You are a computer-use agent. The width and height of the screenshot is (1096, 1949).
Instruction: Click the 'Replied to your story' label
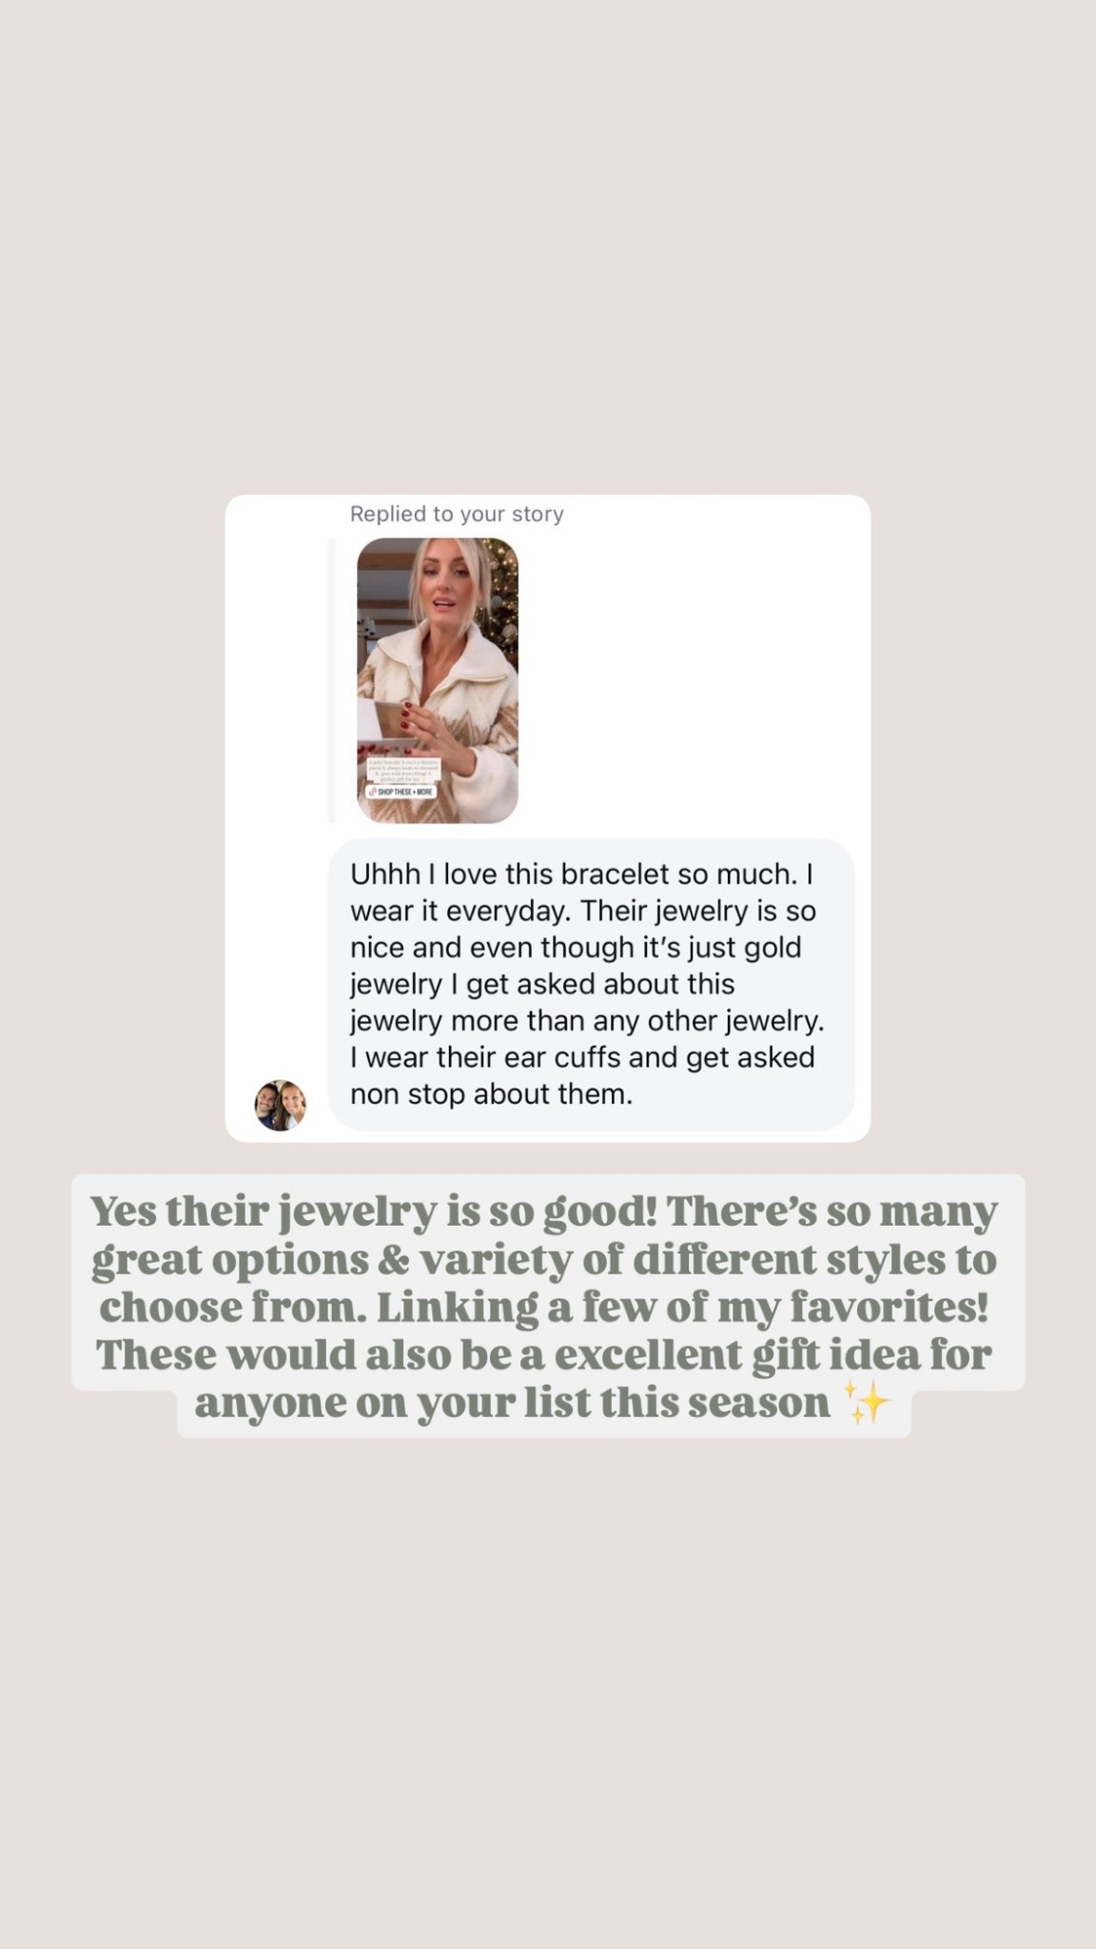457,514
